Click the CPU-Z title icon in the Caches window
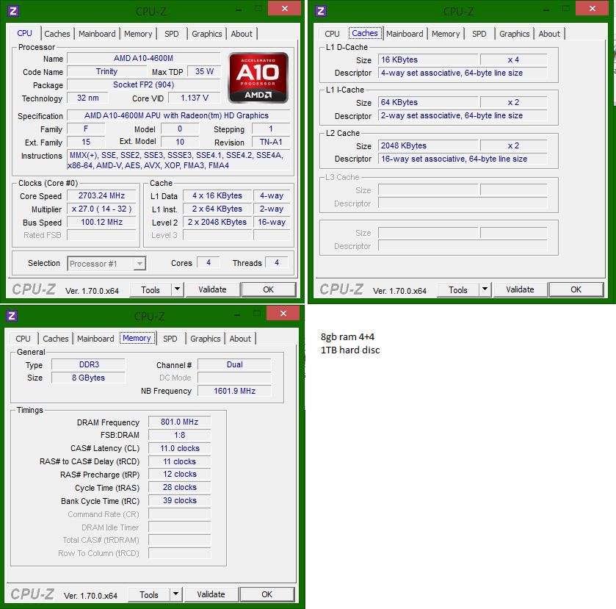The image size is (616, 609). [320, 11]
